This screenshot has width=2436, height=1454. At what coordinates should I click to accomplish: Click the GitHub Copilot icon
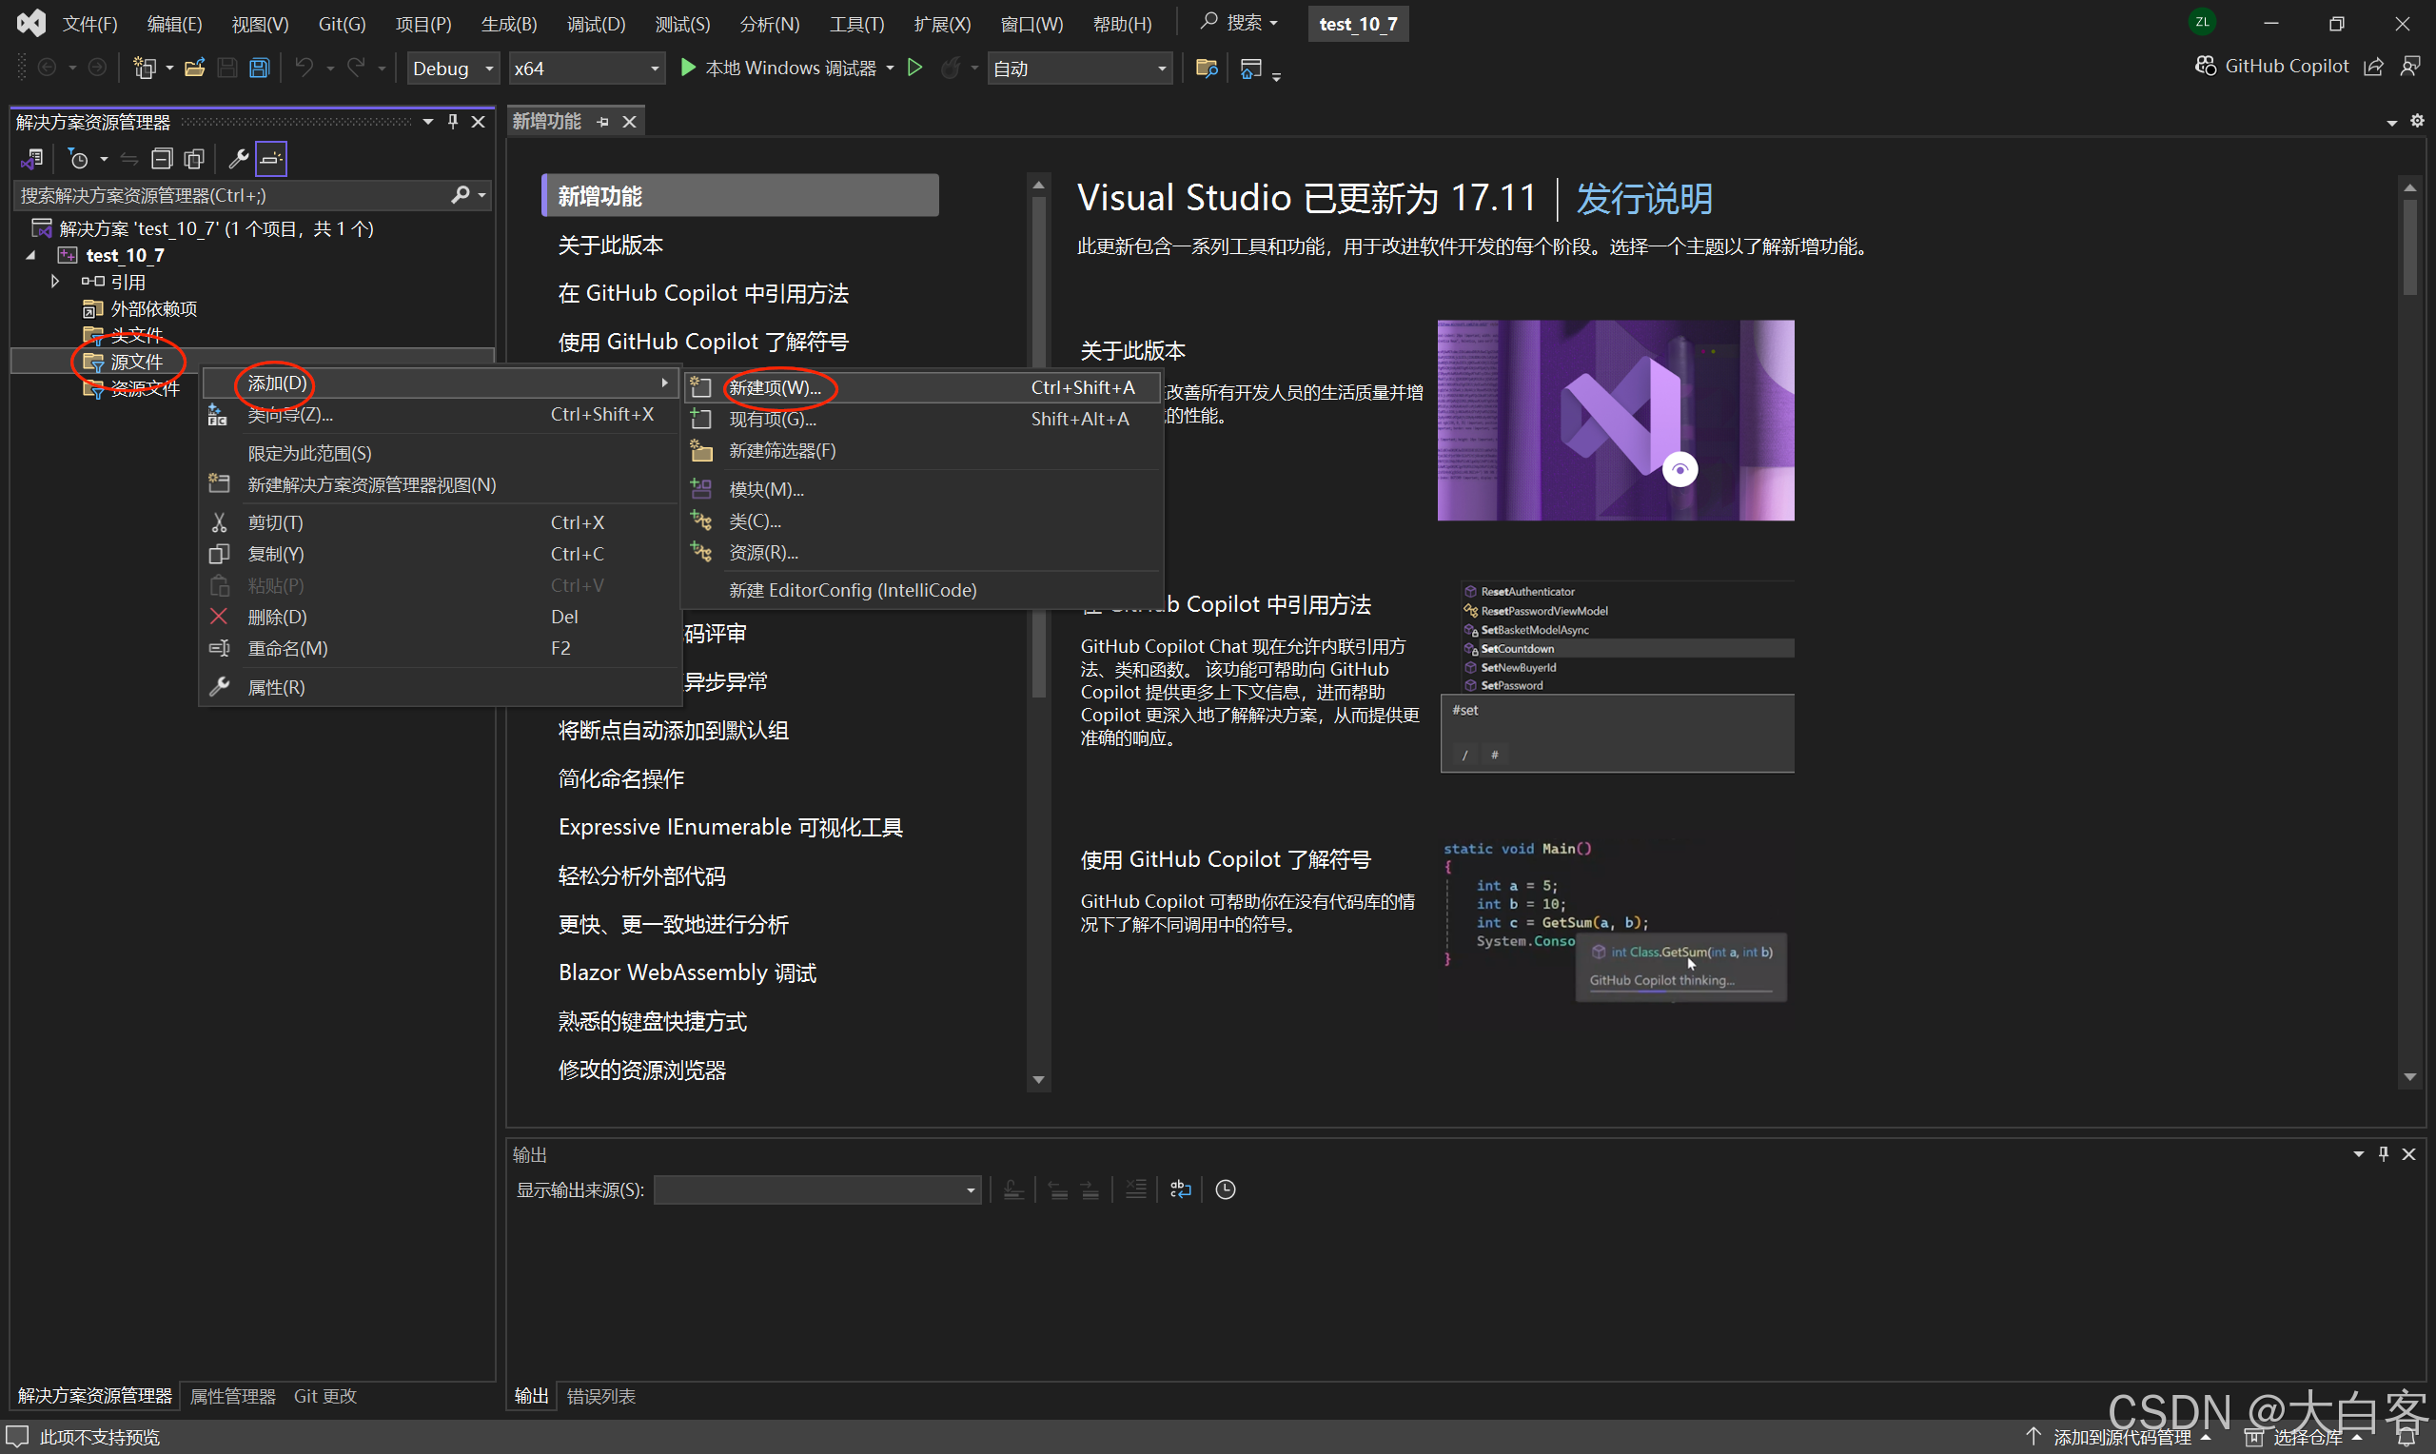pyautogui.click(x=2205, y=66)
